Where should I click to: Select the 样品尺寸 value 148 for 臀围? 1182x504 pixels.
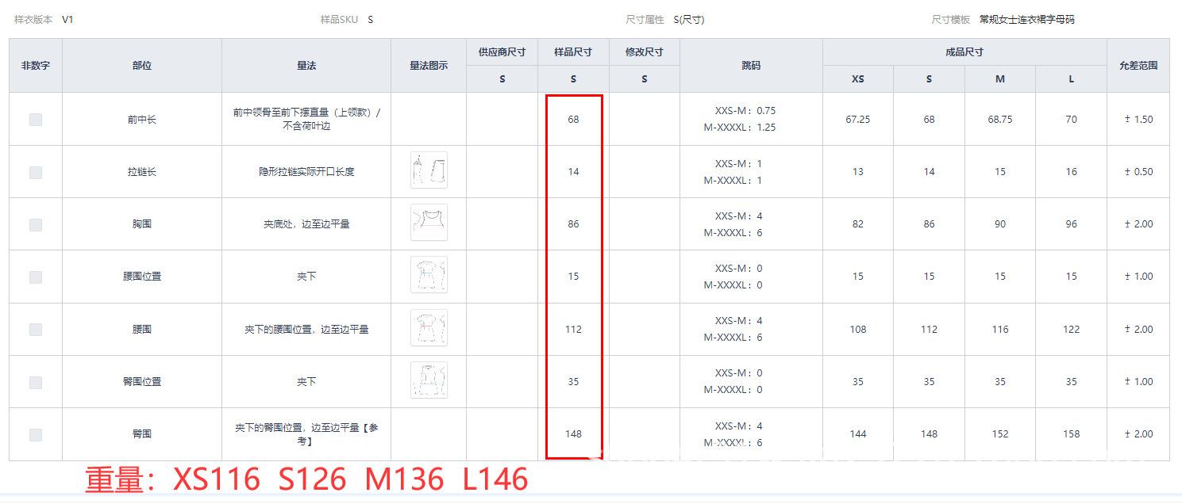click(573, 433)
